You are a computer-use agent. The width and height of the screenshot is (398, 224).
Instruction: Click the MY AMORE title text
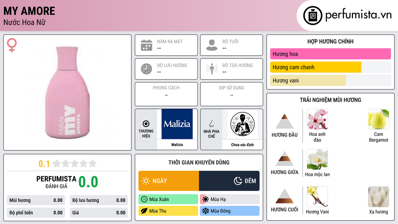(x=29, y=11)
